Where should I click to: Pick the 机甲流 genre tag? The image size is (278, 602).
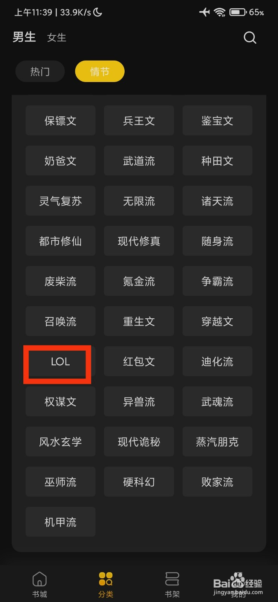60,522
